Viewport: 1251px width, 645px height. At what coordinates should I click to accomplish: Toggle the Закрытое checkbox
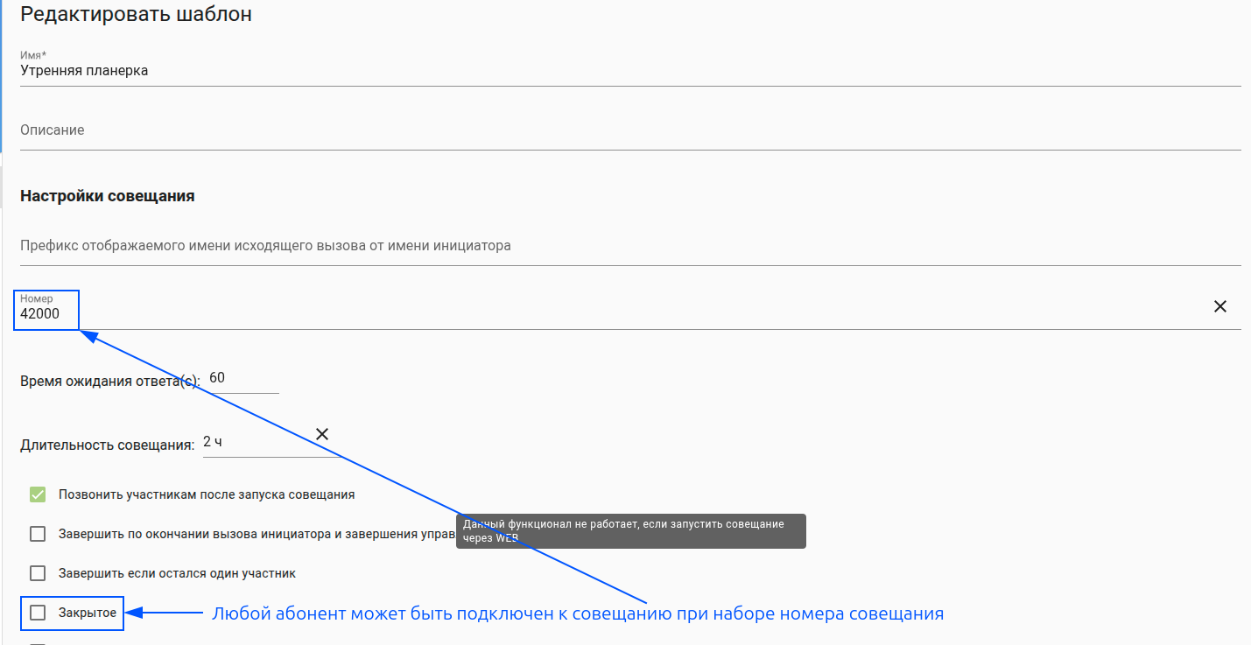point(38,613)
